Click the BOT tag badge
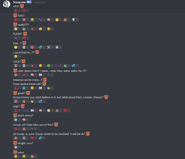The width and height of the screenshot is (185, 159). coord(29,2)
